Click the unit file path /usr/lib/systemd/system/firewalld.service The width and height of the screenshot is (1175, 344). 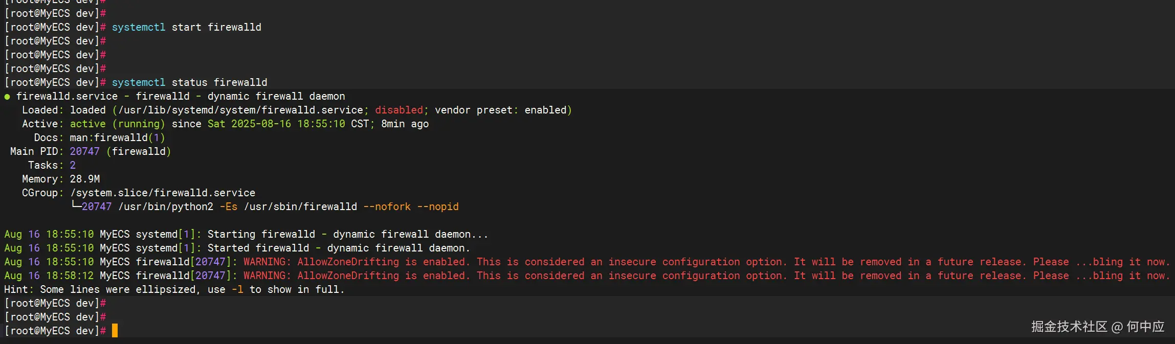pos(240,110)
